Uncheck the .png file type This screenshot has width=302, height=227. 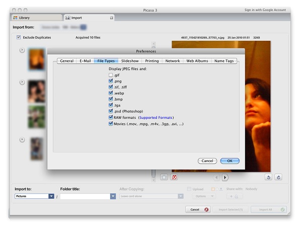(x=111, y=81)
